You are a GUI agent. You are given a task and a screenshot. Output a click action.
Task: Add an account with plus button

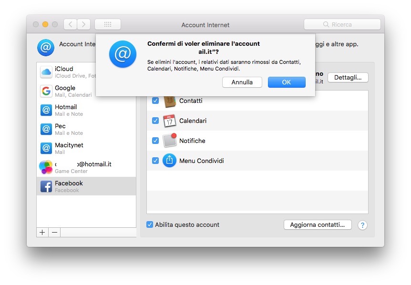(42, 233)
